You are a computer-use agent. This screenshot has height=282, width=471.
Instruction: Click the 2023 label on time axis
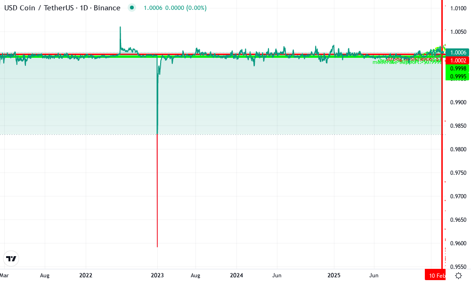click(157, 275)
